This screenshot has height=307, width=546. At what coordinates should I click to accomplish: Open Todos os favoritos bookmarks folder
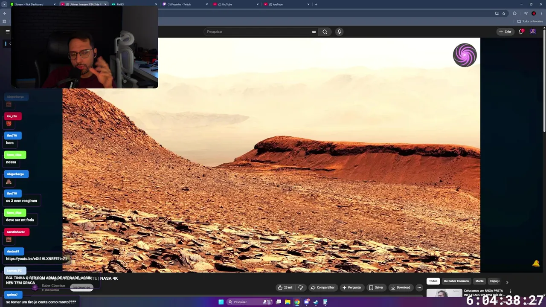(x=530, y=21)
